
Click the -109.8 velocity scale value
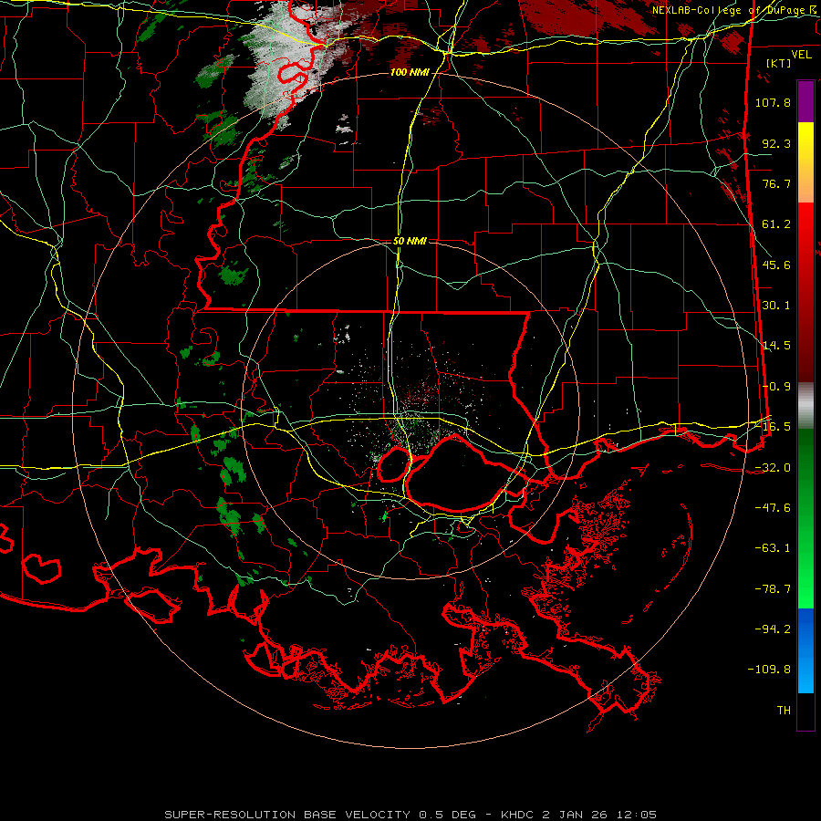click(770, 670)
